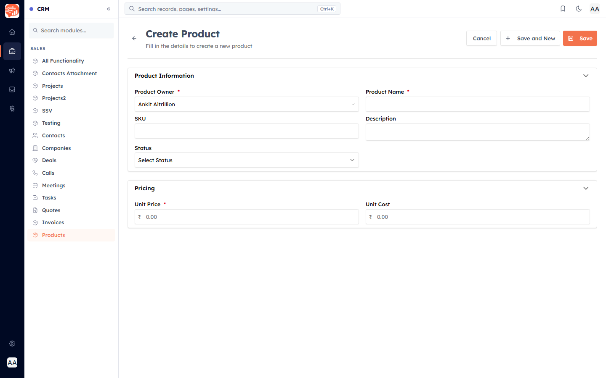Grab the Description textarea resize handle
The image size is (606, 378).
pyautogui.click(x=587, y=138)
